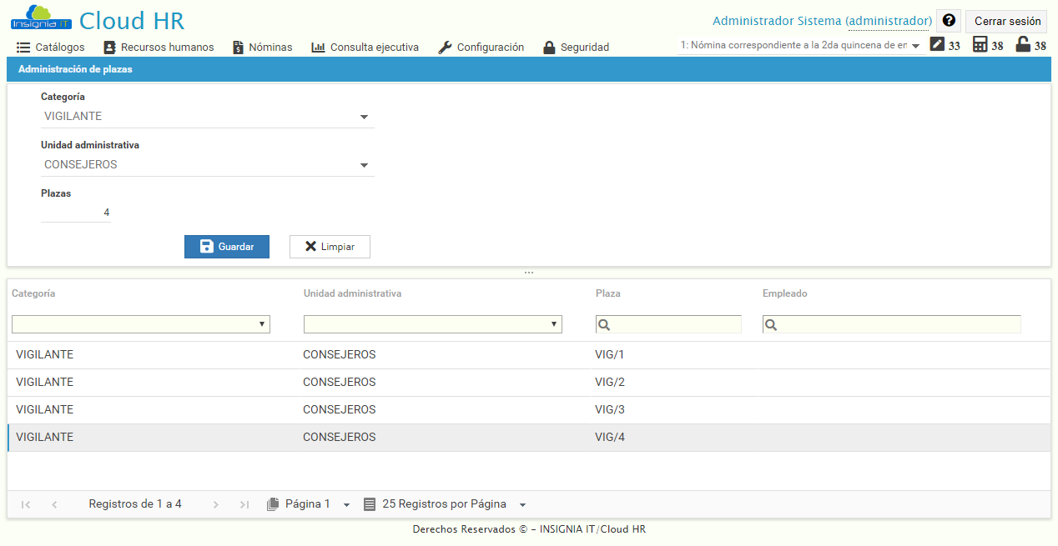Jump to last page using the arrow control
This screenshot has width=1058, height=546.
(x=243, y=503)
